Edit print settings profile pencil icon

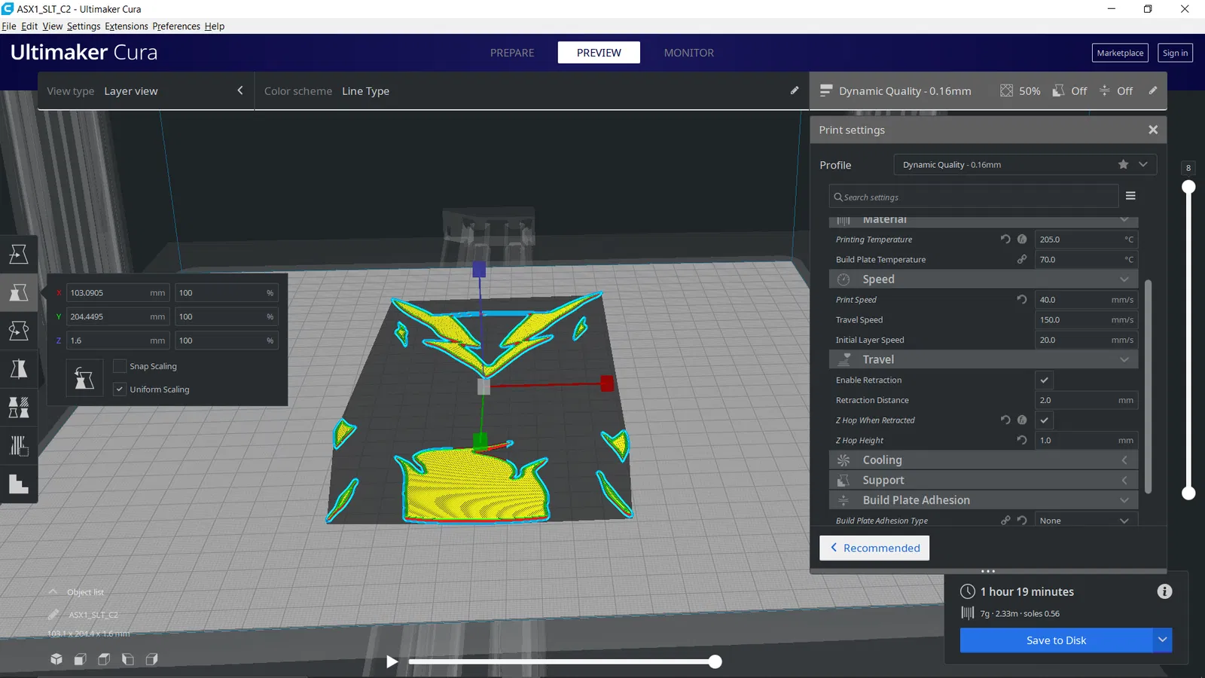(1153, 90)
